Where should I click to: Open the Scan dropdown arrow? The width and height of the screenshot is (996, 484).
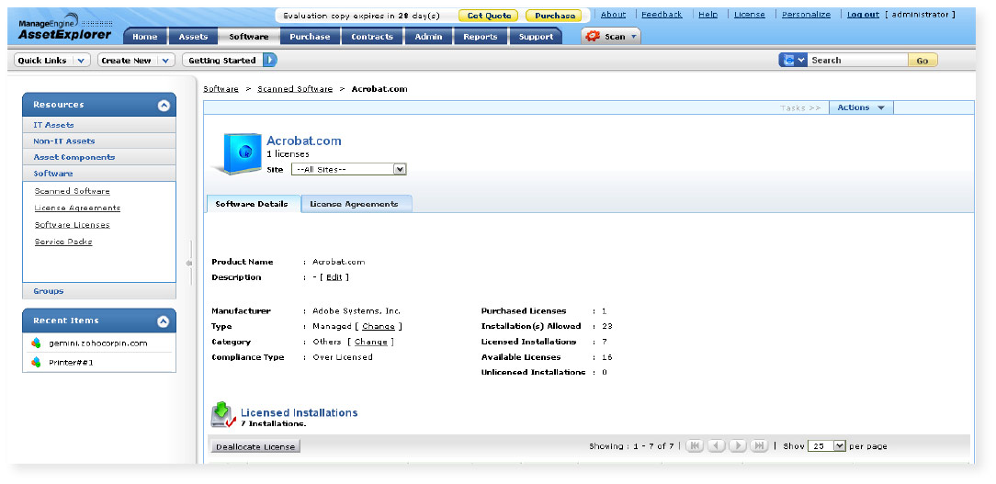tap(633, 37)
